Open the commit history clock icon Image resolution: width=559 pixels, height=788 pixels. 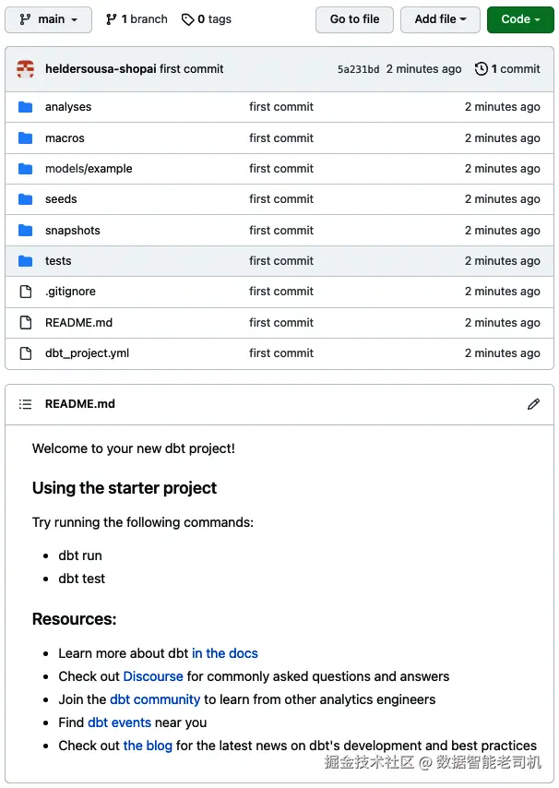[482, 69]
